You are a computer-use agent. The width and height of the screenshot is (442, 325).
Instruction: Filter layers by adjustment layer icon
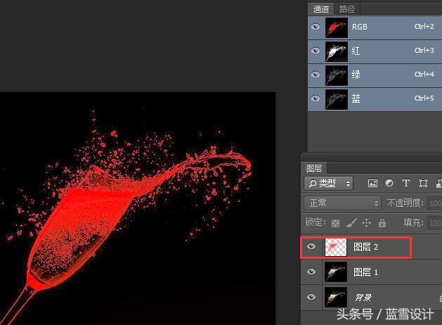coord(389,184)
